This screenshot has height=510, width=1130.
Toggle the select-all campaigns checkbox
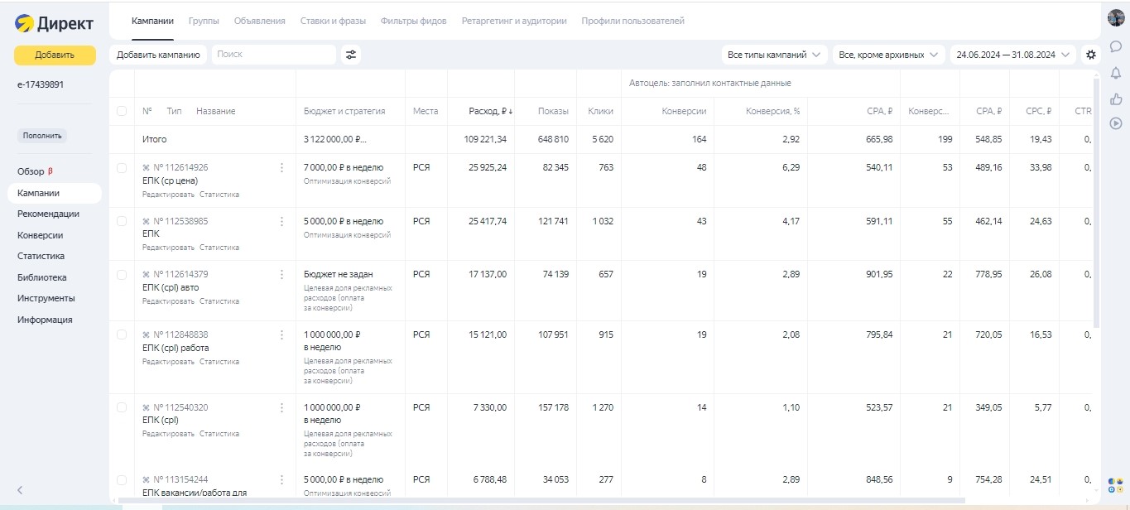click(122, 111)
